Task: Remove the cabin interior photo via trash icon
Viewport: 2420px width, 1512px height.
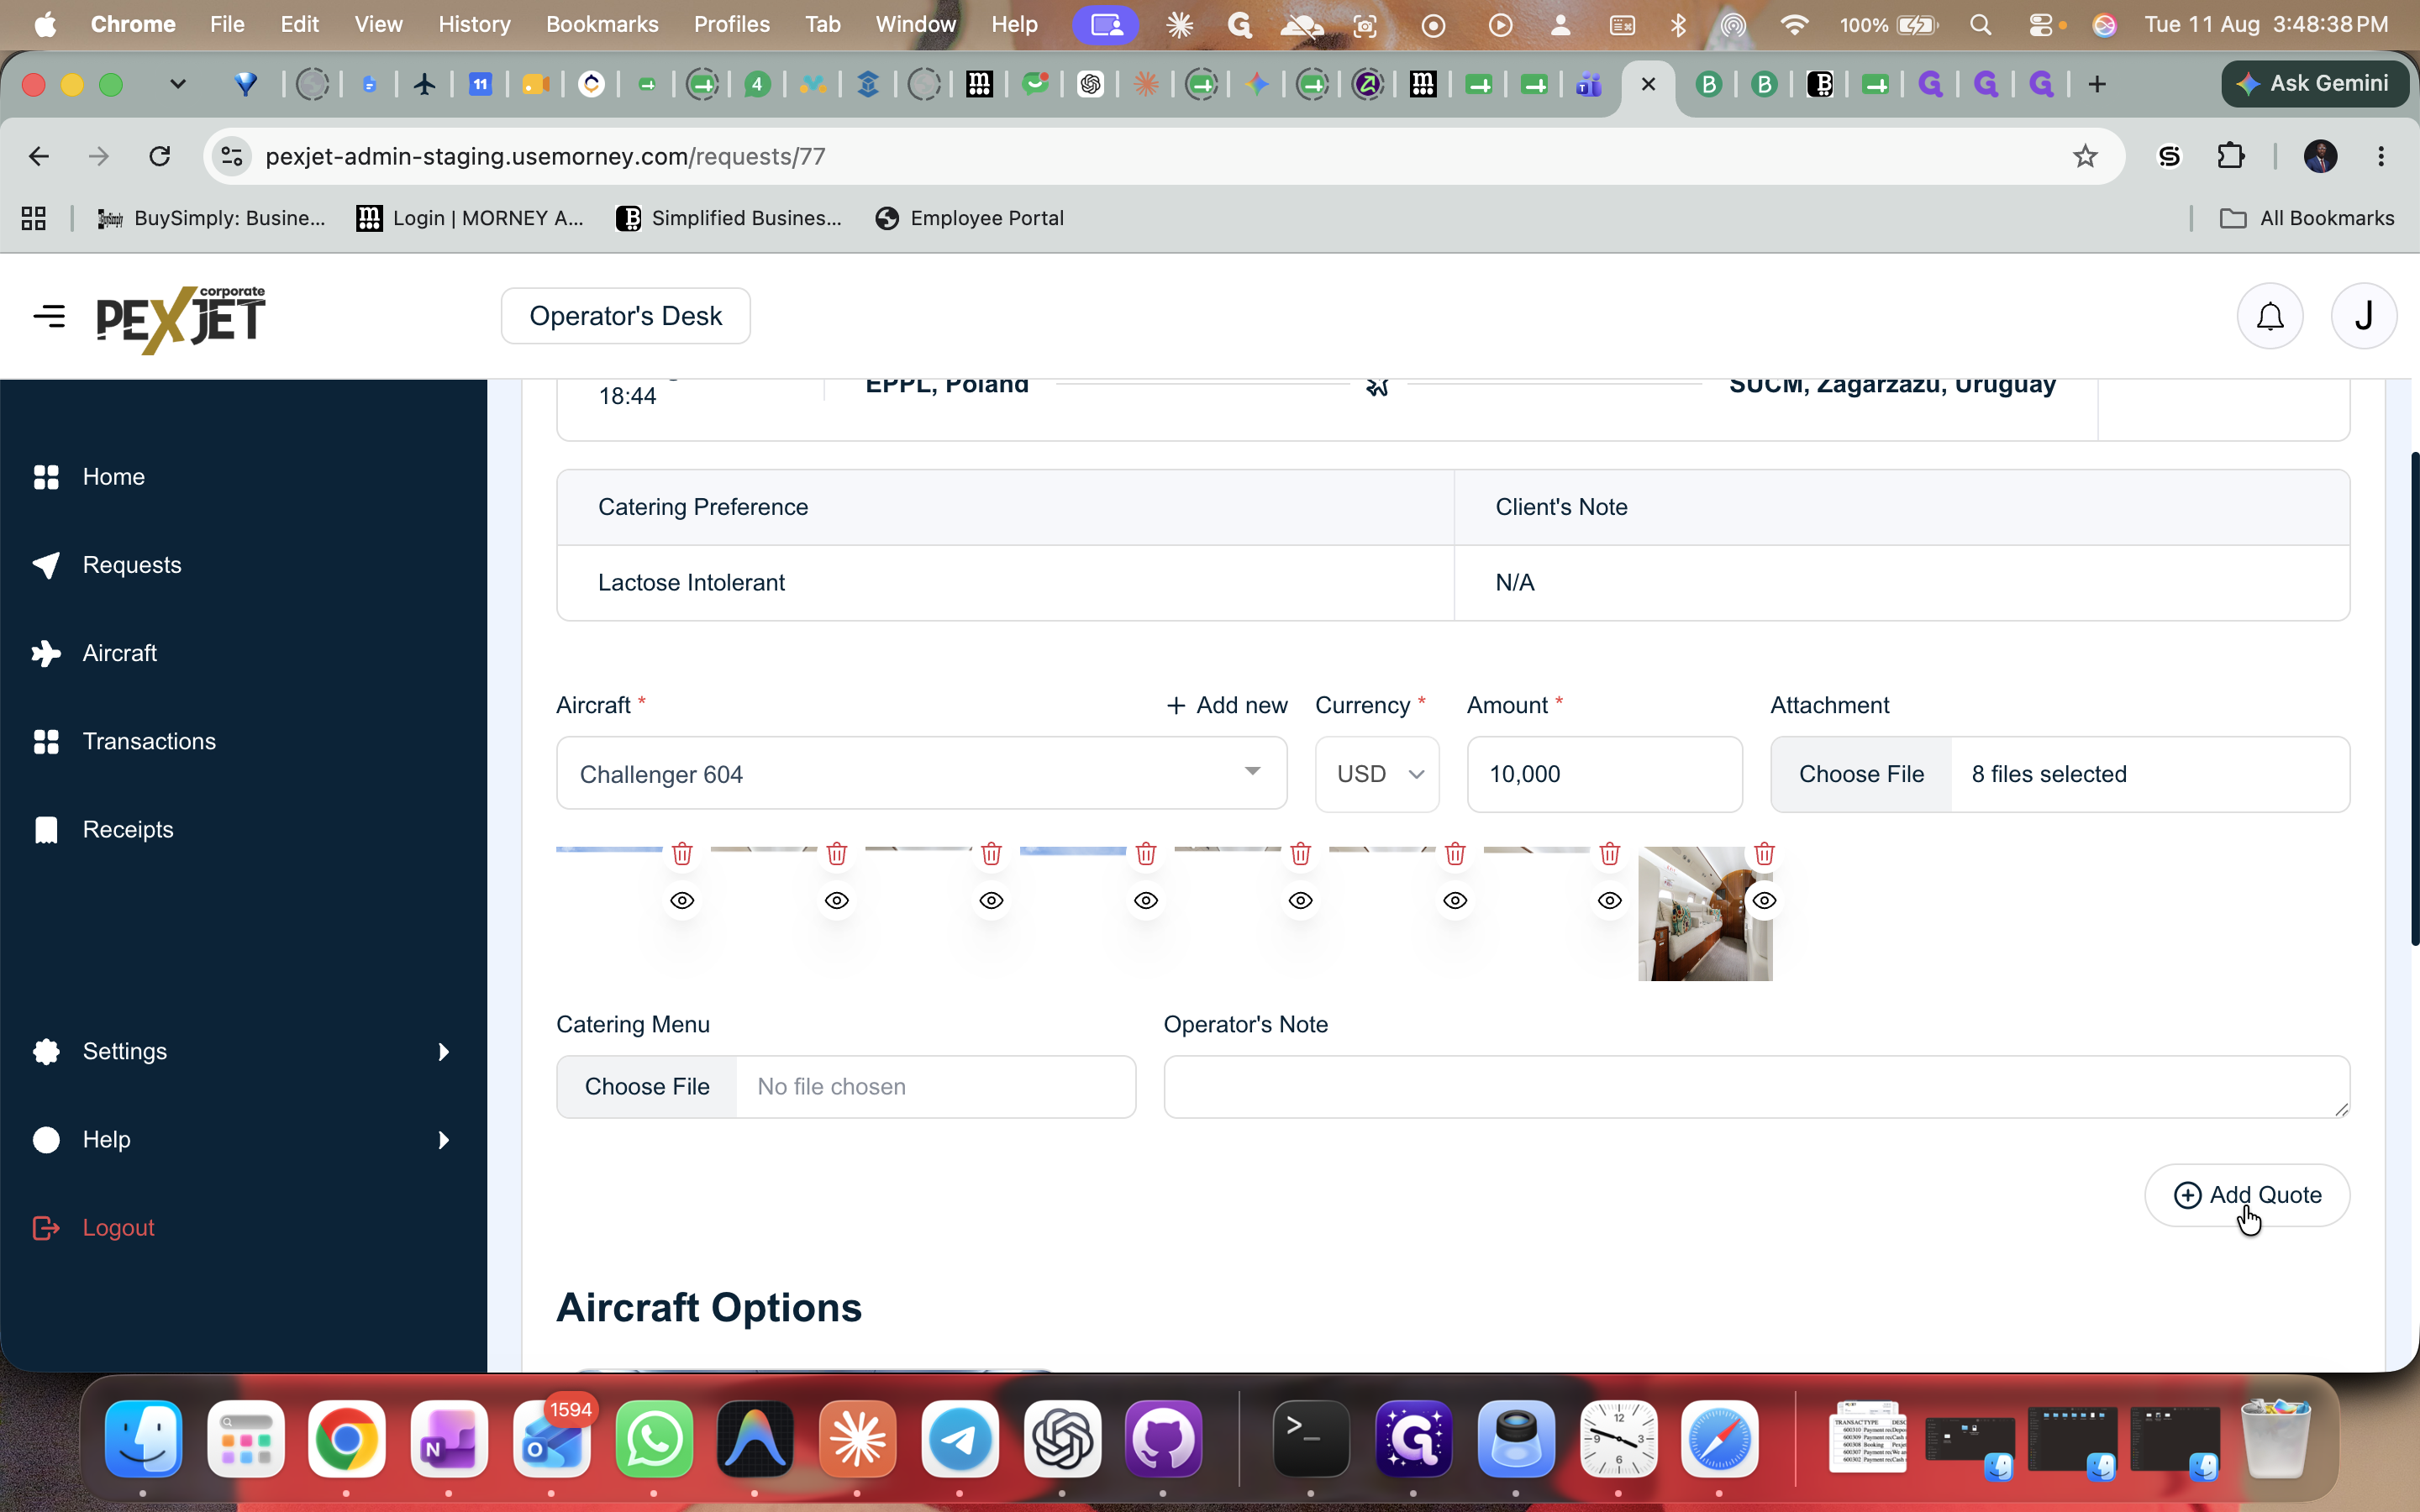Action: pos(1764,854)
